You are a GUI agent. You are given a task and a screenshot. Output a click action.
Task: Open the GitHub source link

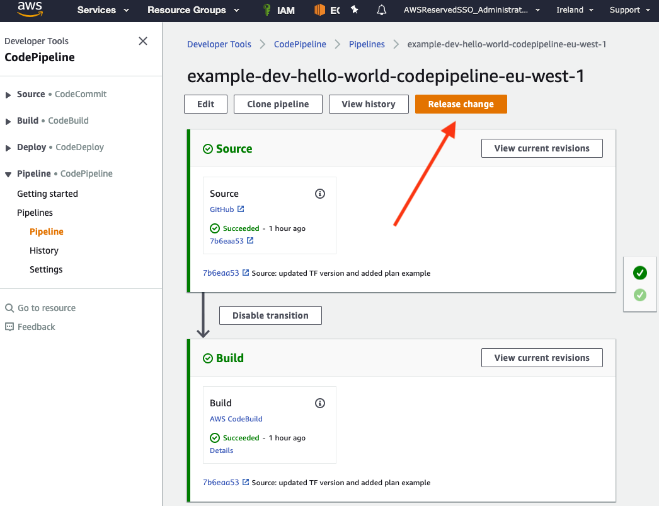(222, 209)
